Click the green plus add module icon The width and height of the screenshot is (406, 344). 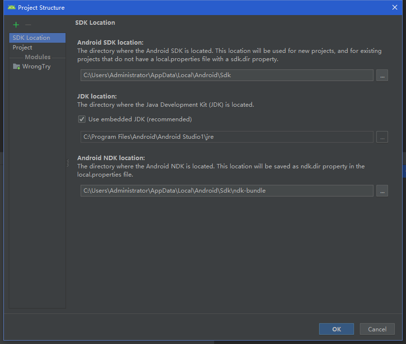pyautogui.click(x=16, y=25)
